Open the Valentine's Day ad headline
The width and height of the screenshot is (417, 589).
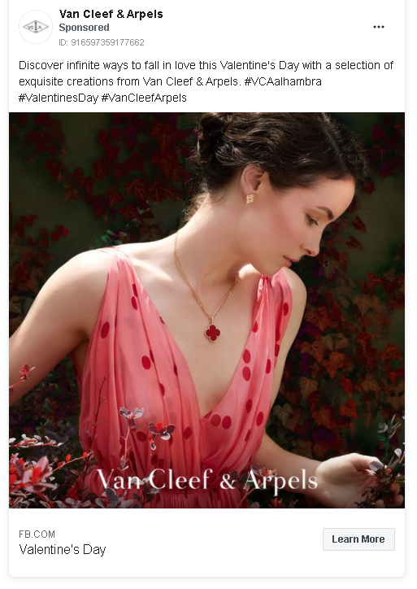tap(63, 550)
